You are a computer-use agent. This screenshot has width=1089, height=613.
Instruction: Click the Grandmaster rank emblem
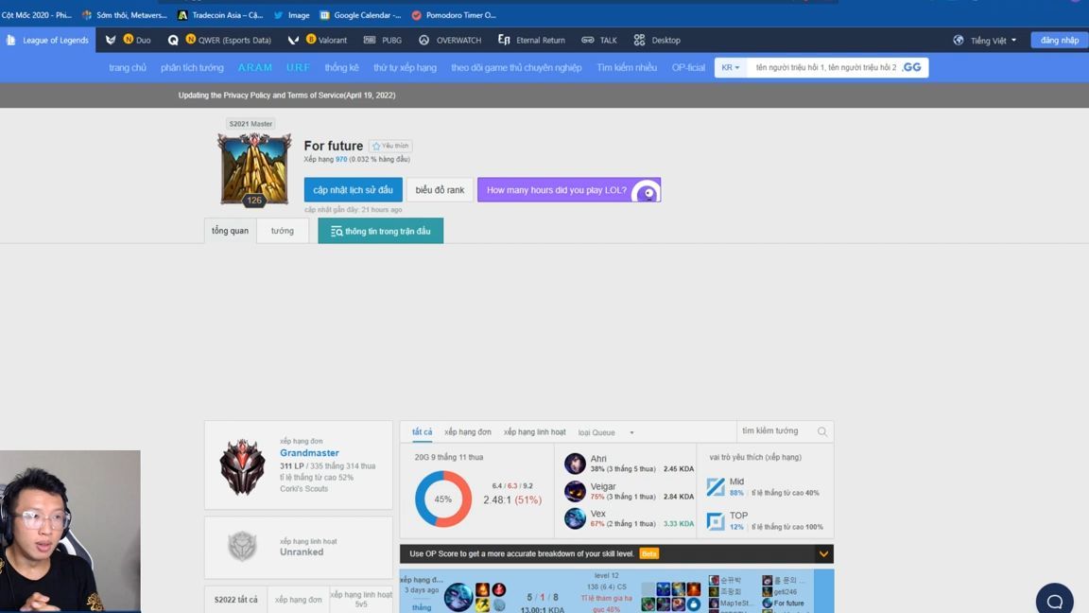coord(243,465)
